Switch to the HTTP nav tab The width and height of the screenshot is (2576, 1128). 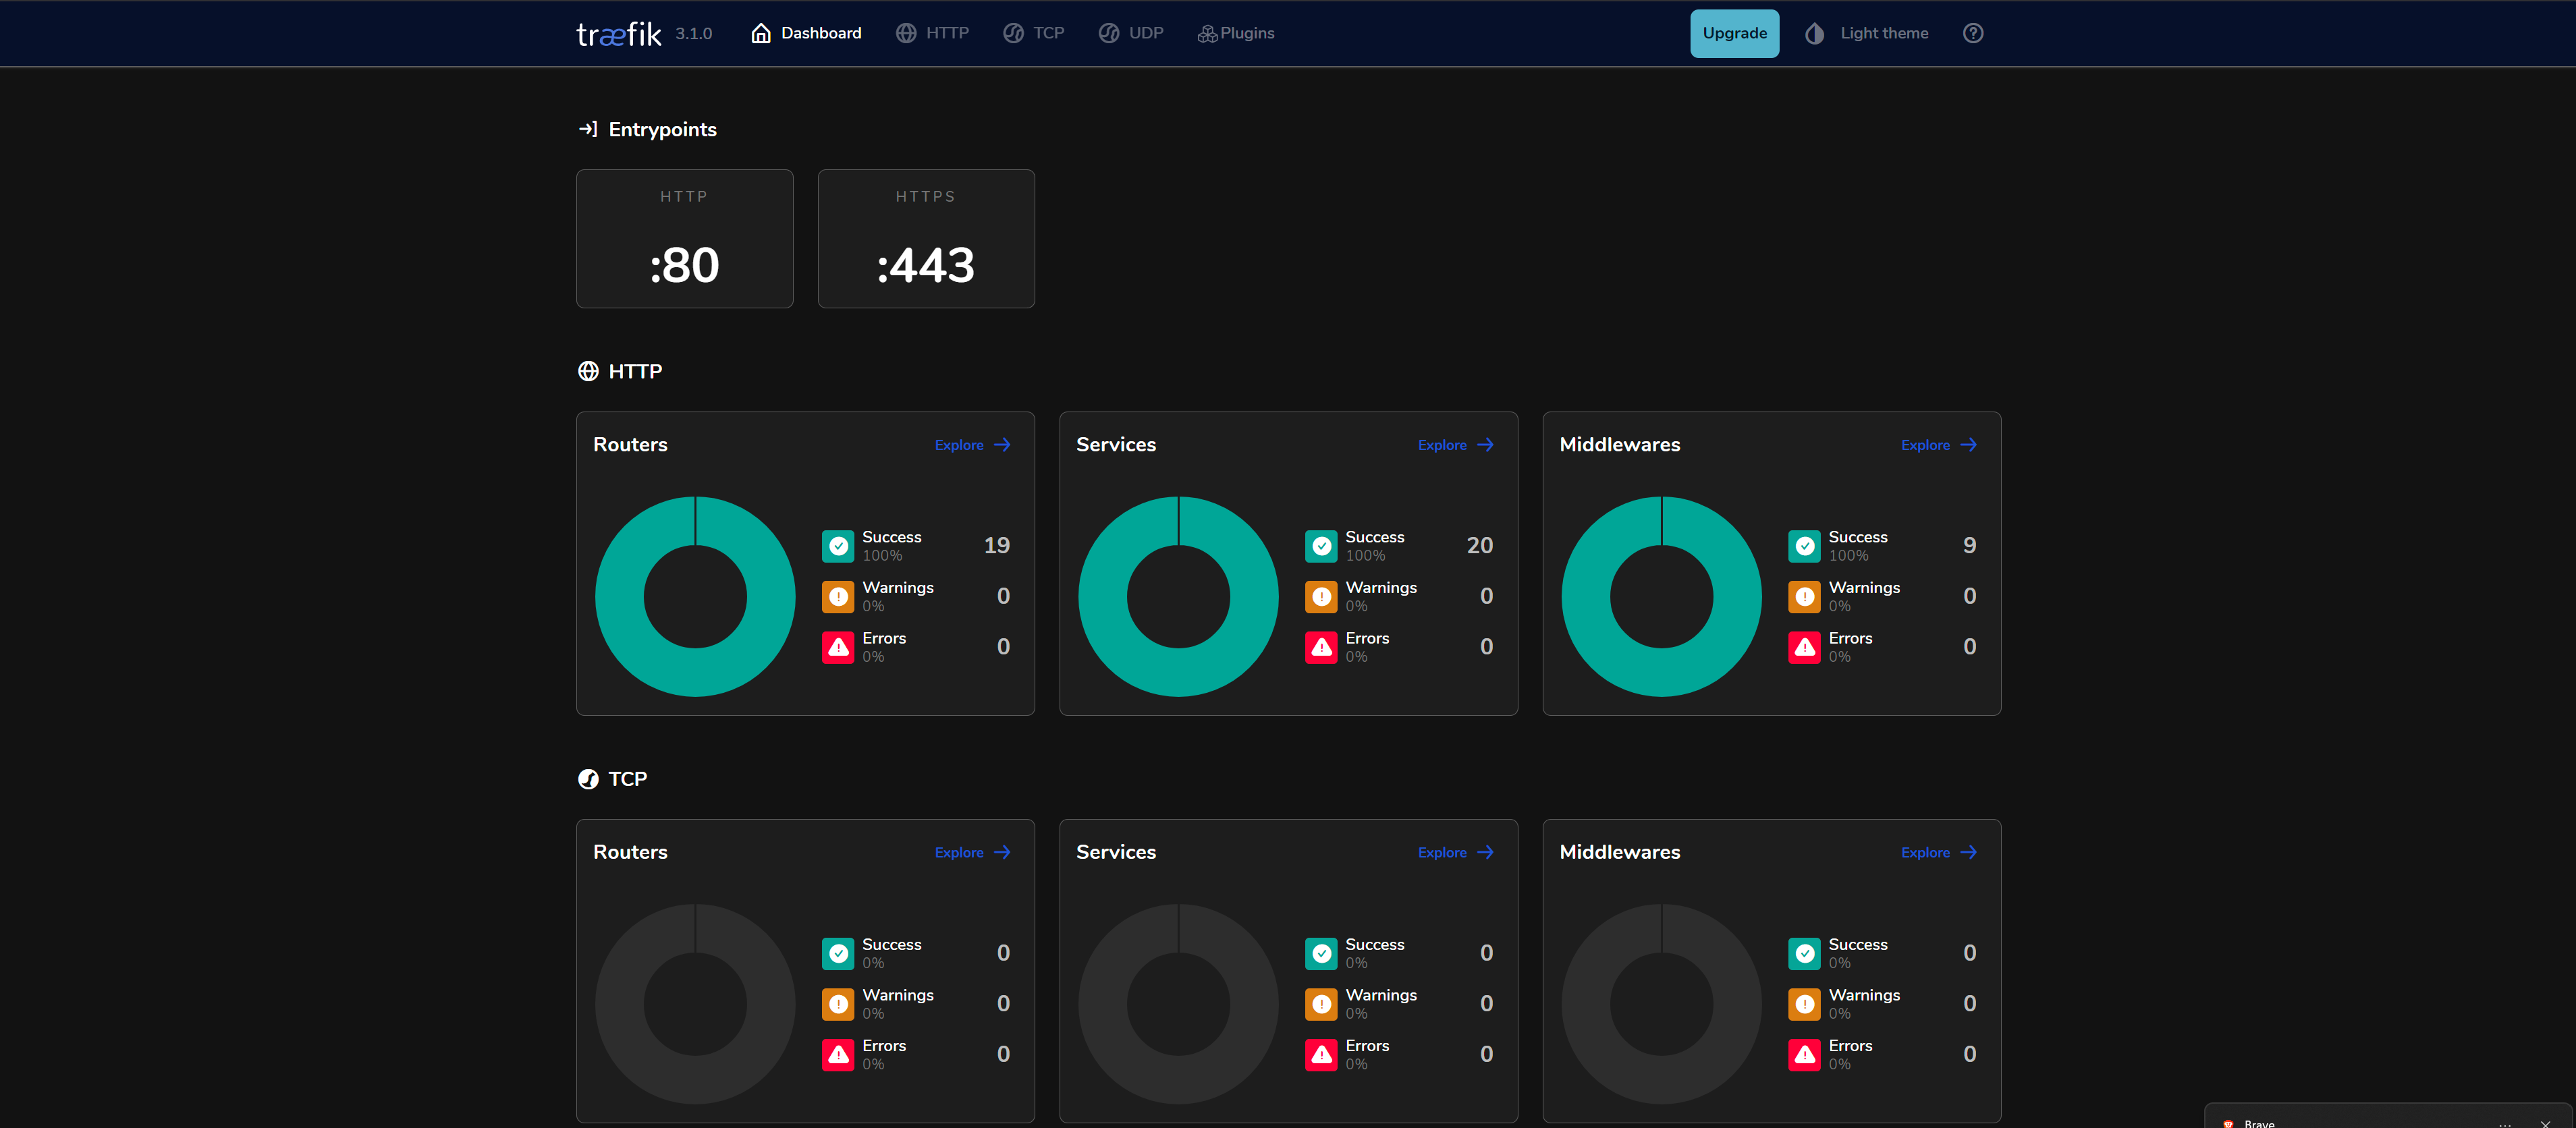(x=932, y=33)
